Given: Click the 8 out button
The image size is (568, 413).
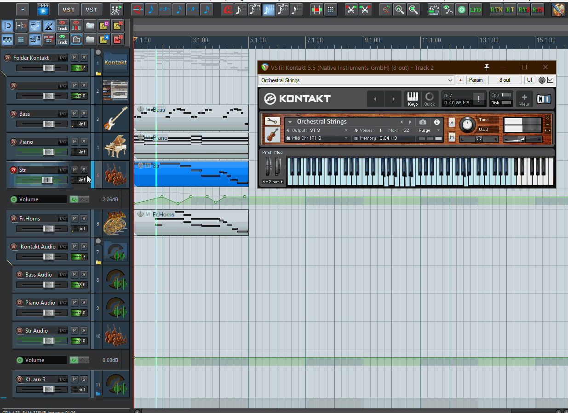Looking at the screenshot, I should 505,80.
